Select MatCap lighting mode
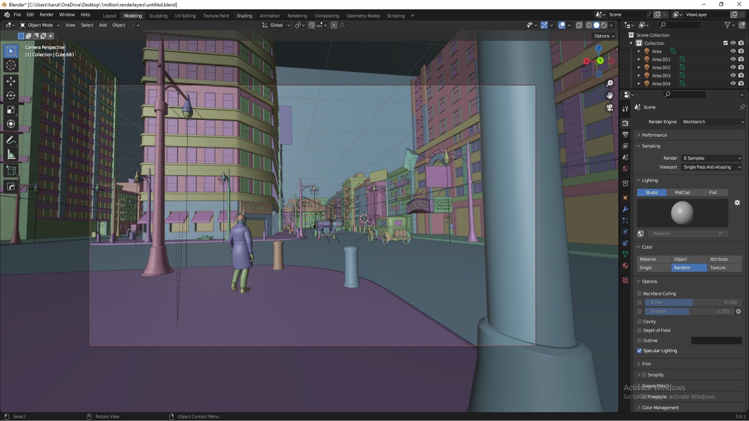Image resolution: width=749 pixels, height=421 pixels. [x=682, y=193]
